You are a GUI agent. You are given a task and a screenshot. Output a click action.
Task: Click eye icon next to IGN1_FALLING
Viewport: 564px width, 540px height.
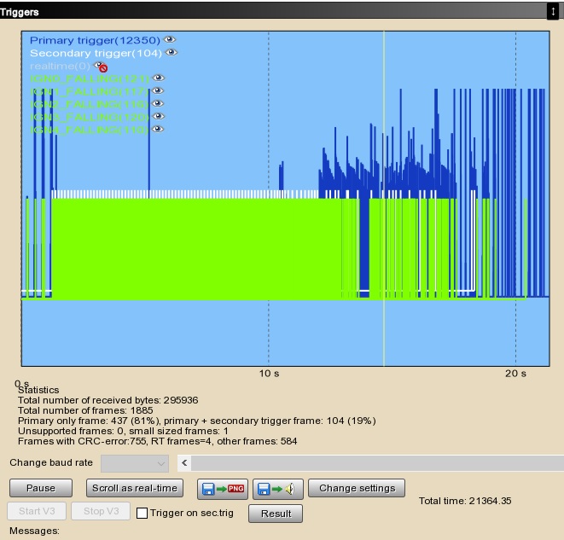coord(158,91)
